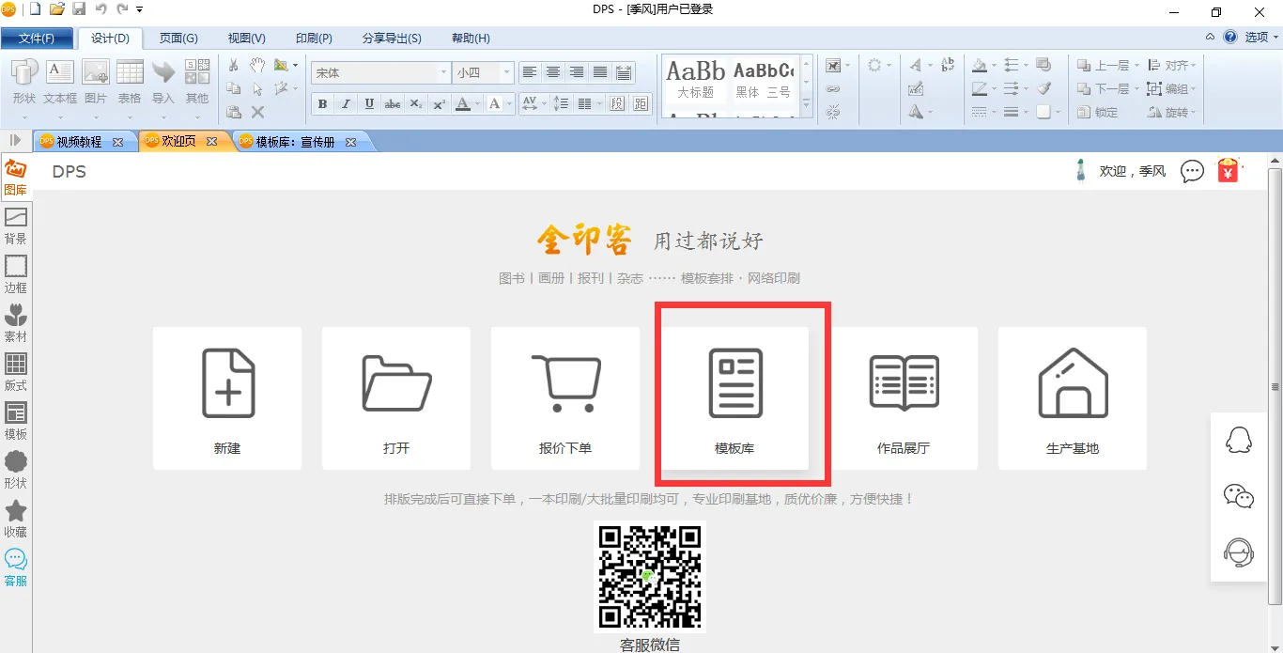Open the 素材 sidebar panel

(x=16, y=324)
